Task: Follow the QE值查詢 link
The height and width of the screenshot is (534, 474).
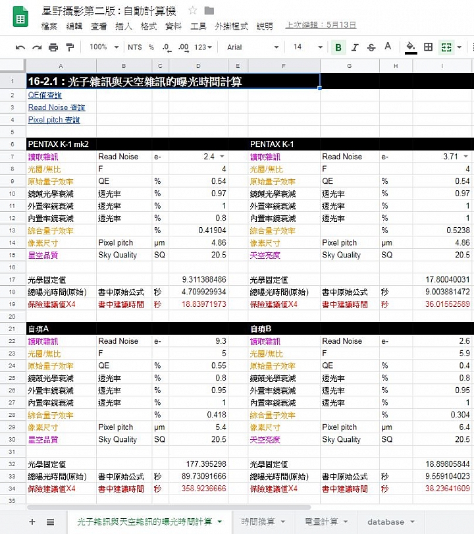Action: pyautogui.click(x=45, y=95)
